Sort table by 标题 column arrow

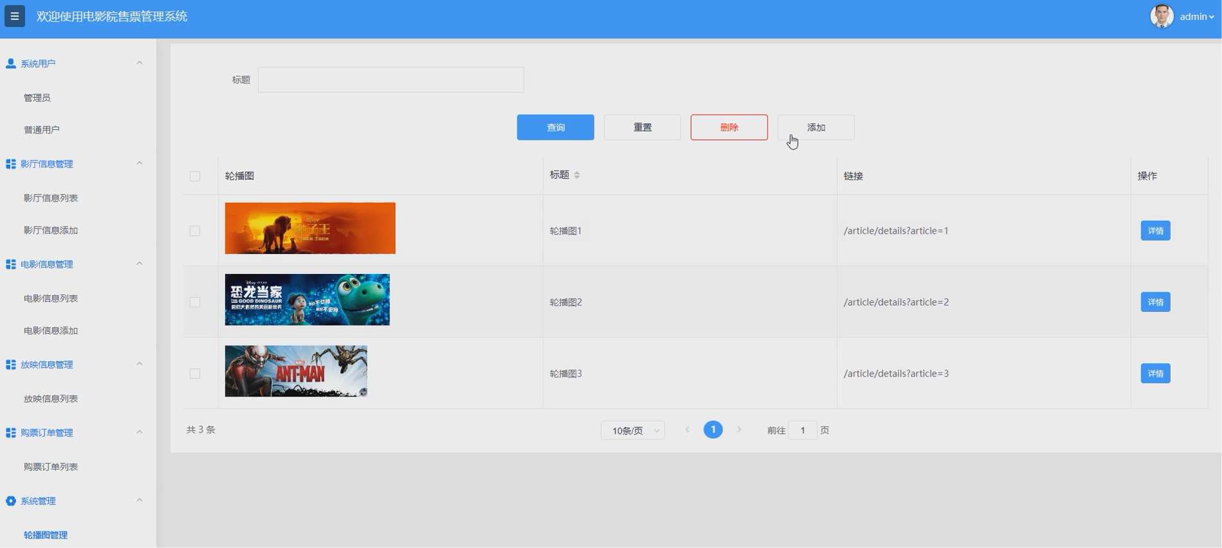(577, 175)
